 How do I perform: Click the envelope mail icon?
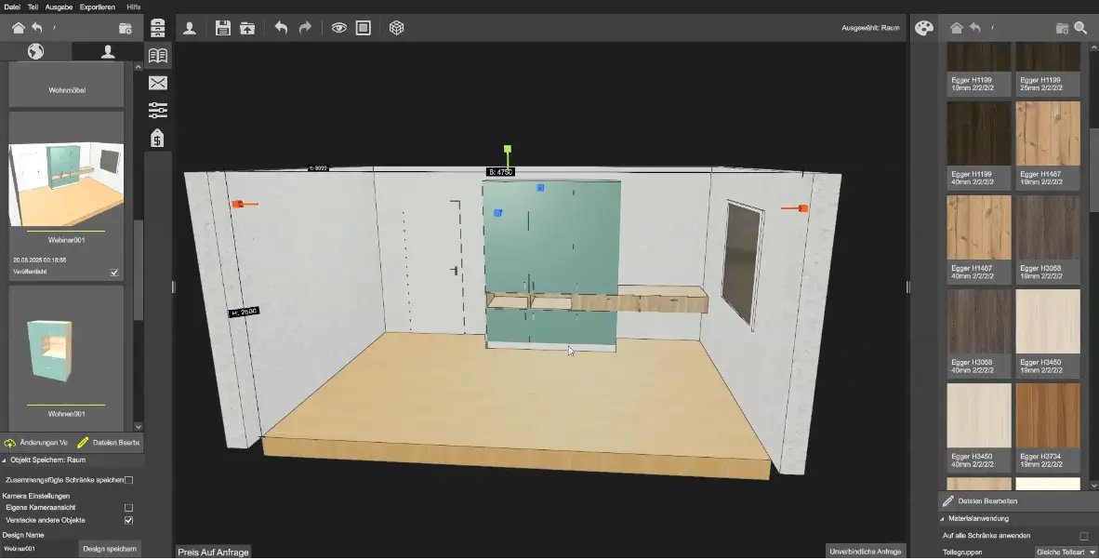158,83
